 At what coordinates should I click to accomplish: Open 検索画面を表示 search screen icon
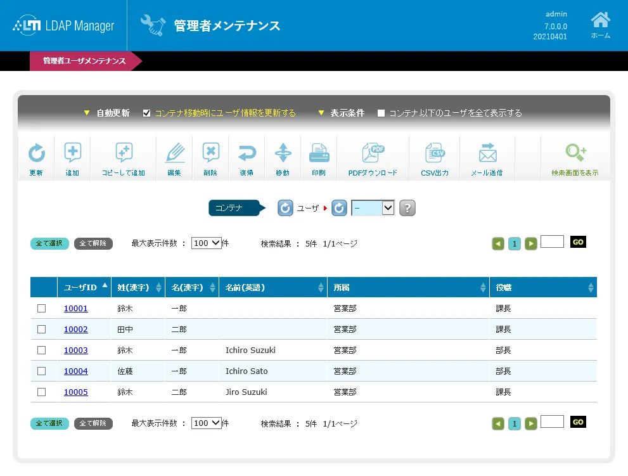[x=575, y=152]
